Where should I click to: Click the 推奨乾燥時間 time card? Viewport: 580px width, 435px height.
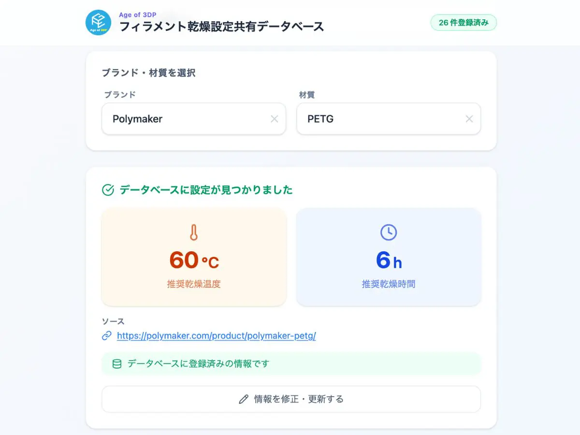(x=389, y=257)
